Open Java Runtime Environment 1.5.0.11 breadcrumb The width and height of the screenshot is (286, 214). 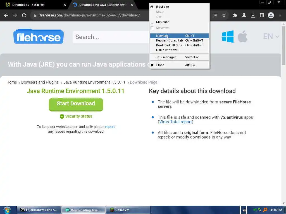pos(94,82)
